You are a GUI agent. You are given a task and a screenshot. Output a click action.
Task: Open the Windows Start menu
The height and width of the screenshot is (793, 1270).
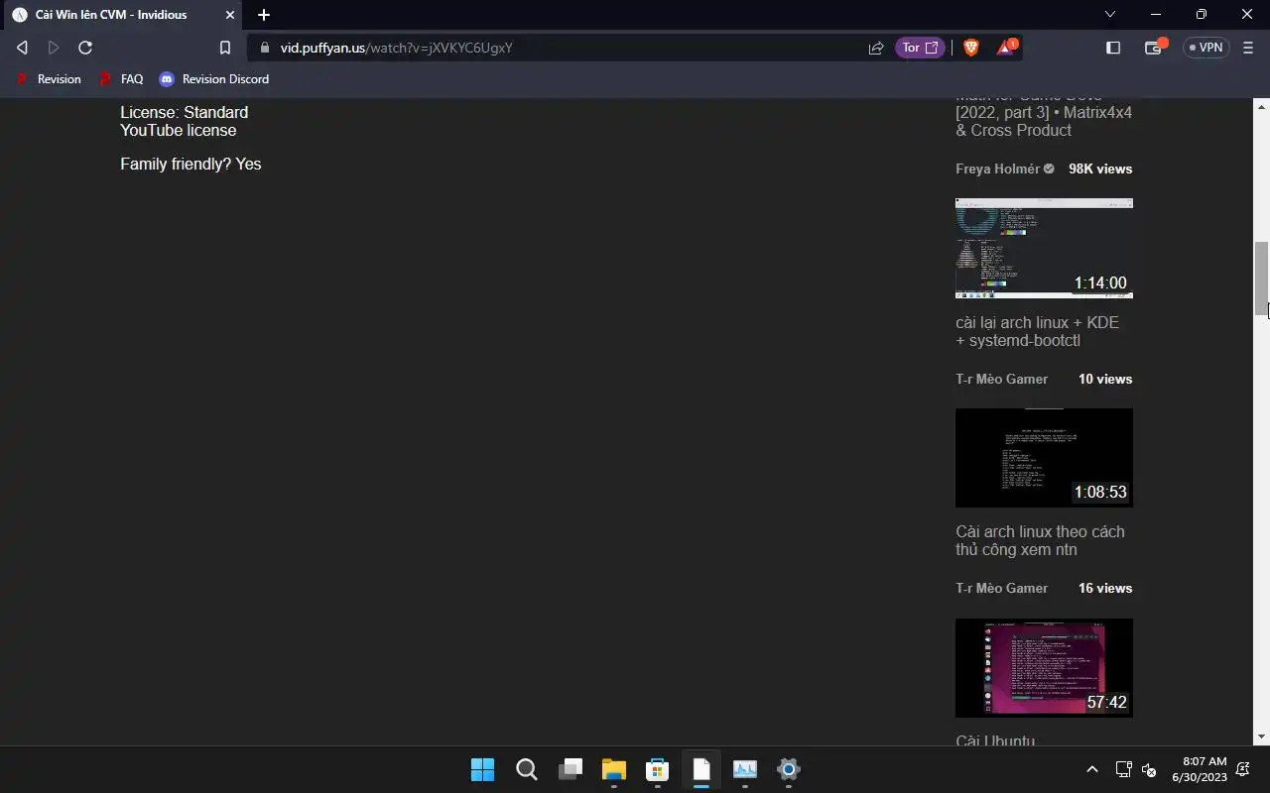(482, 769)
